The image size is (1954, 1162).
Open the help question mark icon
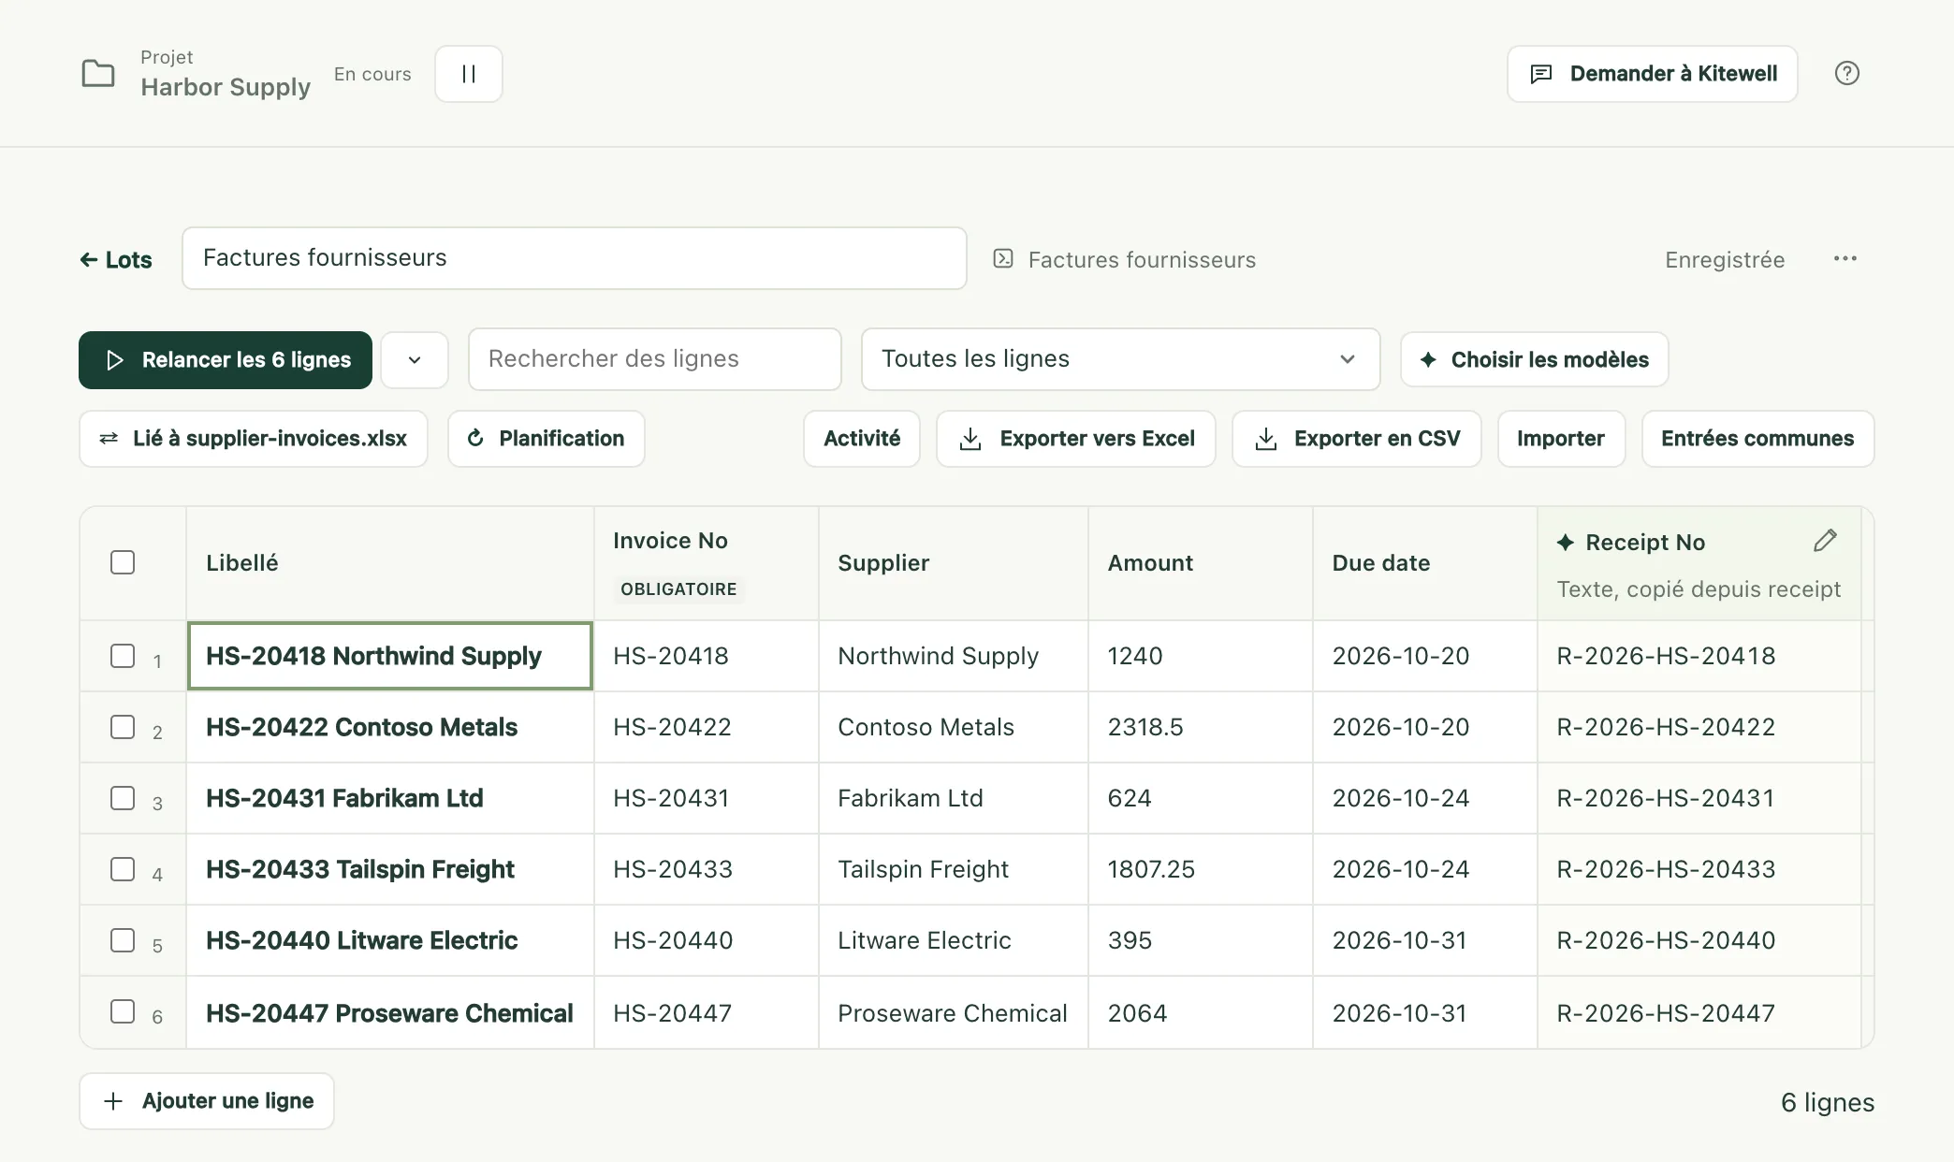tap(1846, 74)
